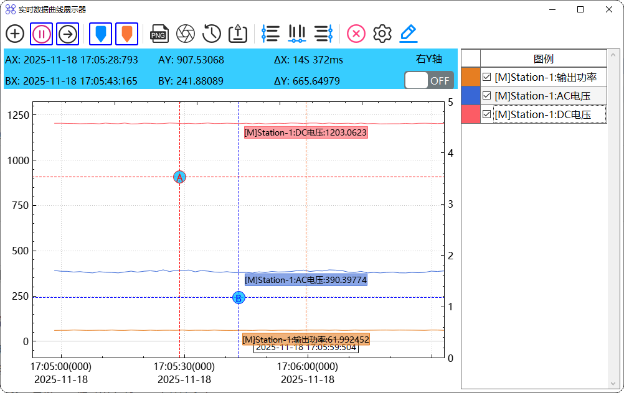Click the right-arrow follow icon
The width and height of the screenshot is (624, 393).
[x=68, y=34]
